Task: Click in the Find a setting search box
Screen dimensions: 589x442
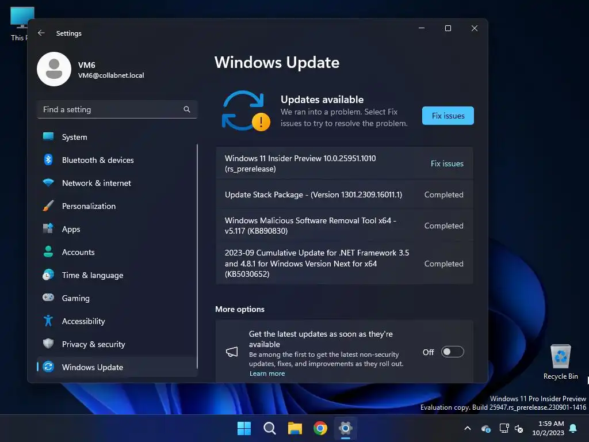Action: pyautogui.click(x=117, y=109)
